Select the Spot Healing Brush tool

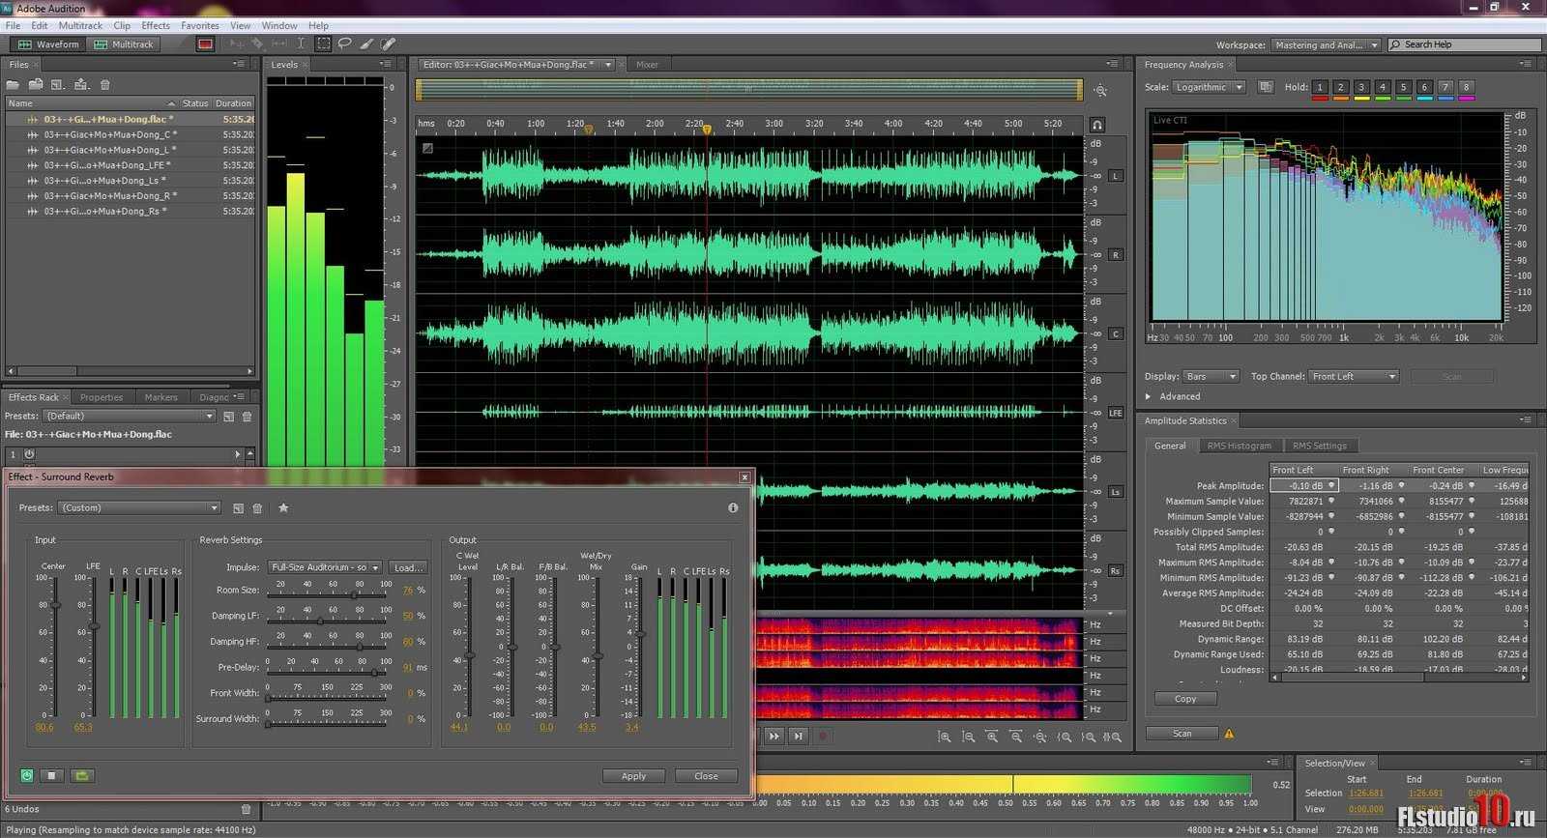pos(389,43)
